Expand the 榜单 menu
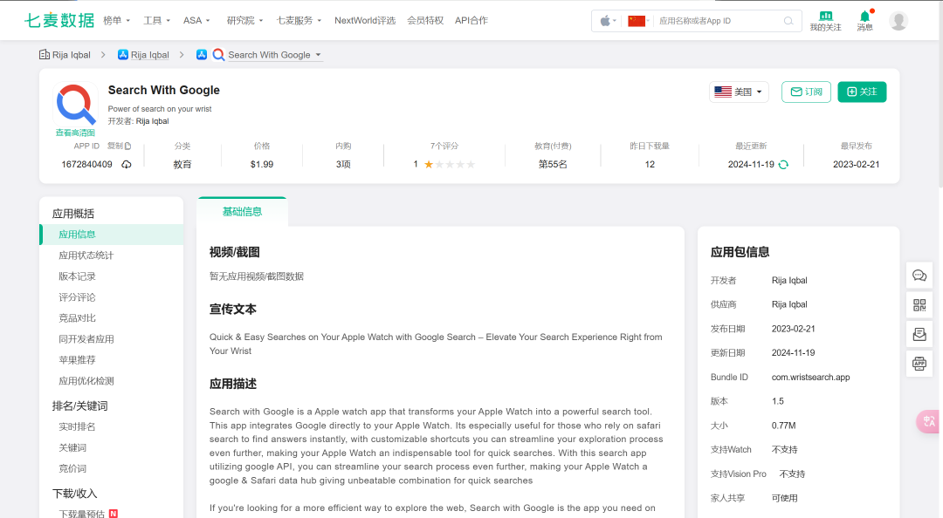The width and height of the screenshot is (943, 518). coord(117,20)
